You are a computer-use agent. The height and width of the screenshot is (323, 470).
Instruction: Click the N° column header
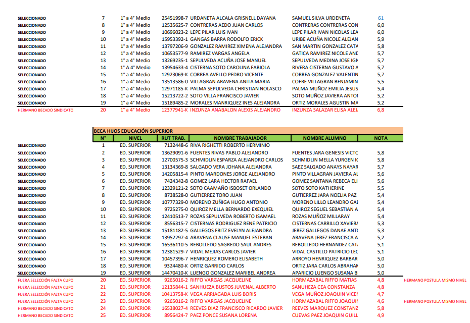103,138
